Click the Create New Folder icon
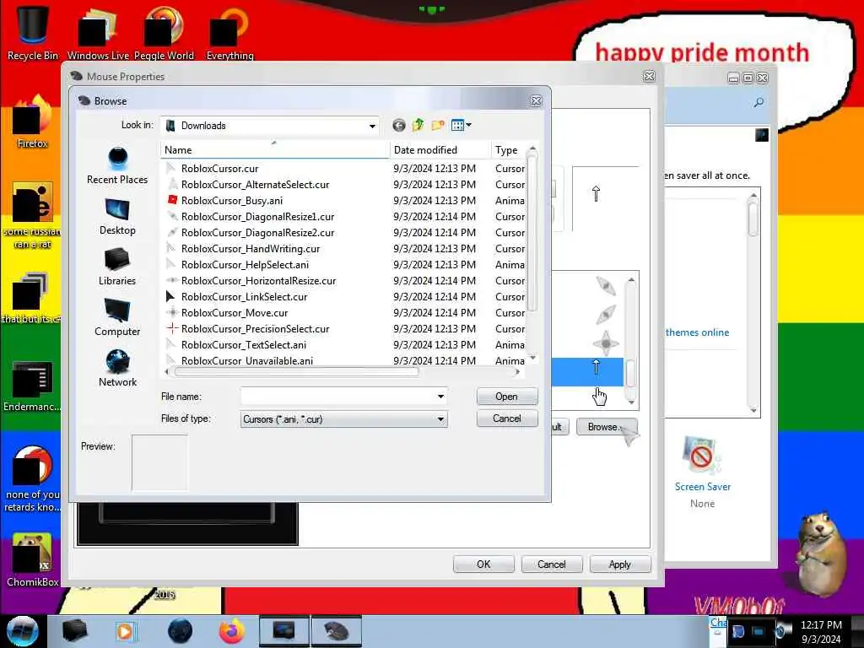This screenshot has height=648, width=864. (438, 126)
